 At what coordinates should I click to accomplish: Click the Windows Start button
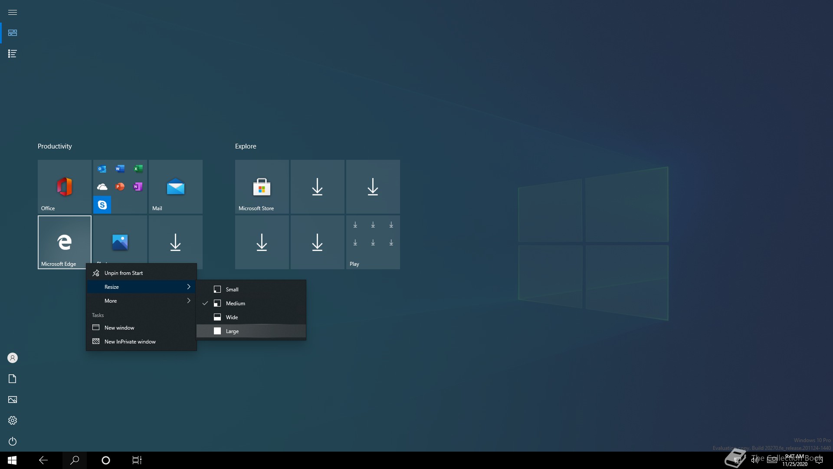(12, 460)
